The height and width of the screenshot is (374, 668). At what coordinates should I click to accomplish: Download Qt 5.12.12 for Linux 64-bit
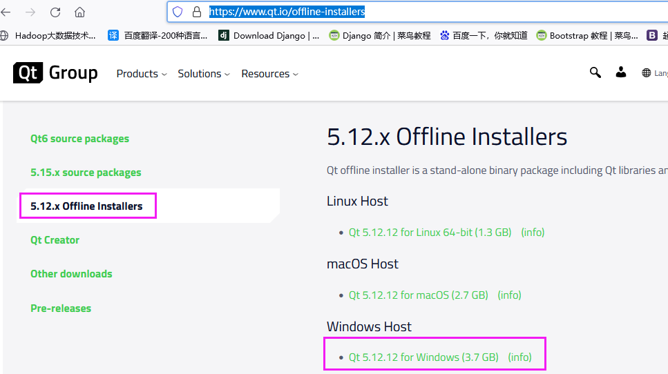click(x=430, y=233)
